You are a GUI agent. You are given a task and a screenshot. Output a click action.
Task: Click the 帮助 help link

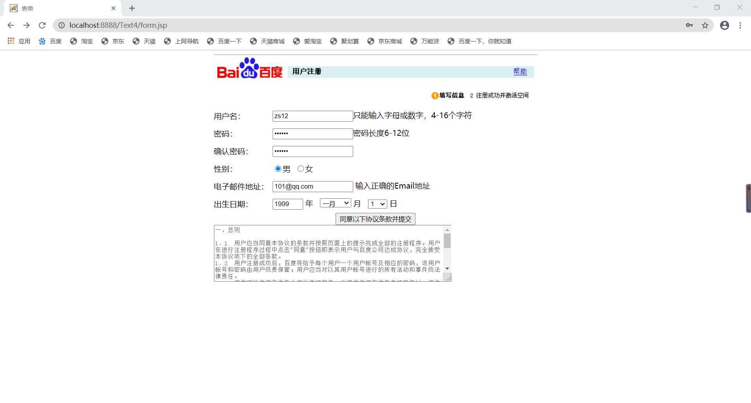[520, 72]
